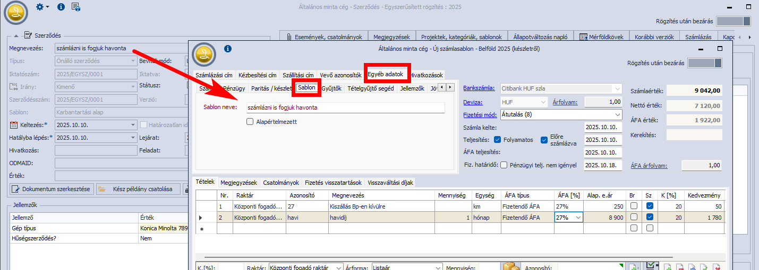759x270 pixels.
Task: Click the calendar icon beside Keltezés
Action: 14,125
